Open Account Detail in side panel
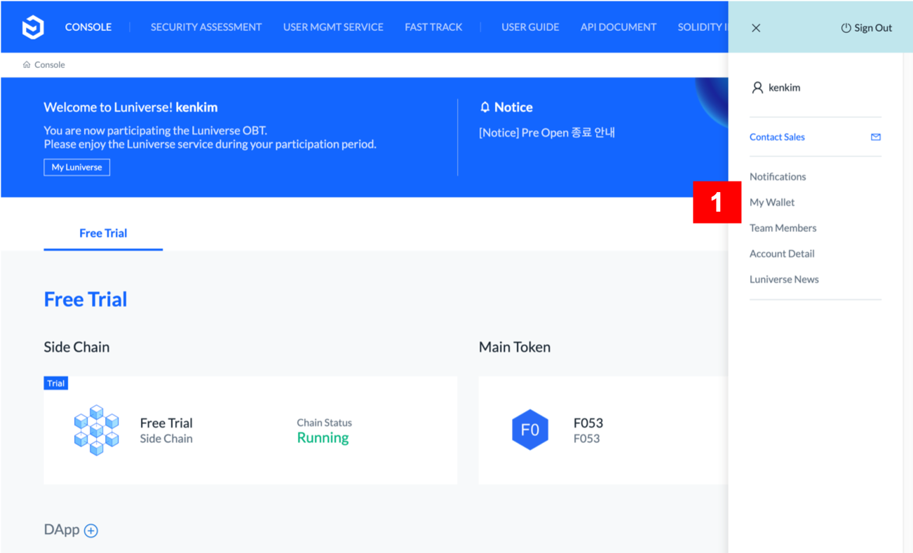Screen dimensions: 913x553 pos(782,254)
